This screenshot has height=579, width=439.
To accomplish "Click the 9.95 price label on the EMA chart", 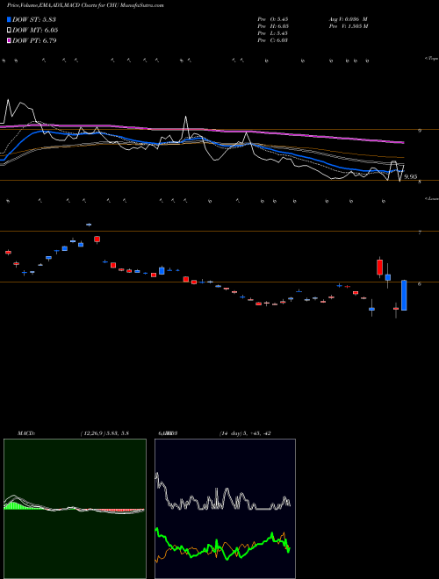I will point(411,177).
